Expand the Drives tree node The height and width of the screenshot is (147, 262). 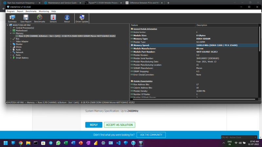tap(11, 47)
